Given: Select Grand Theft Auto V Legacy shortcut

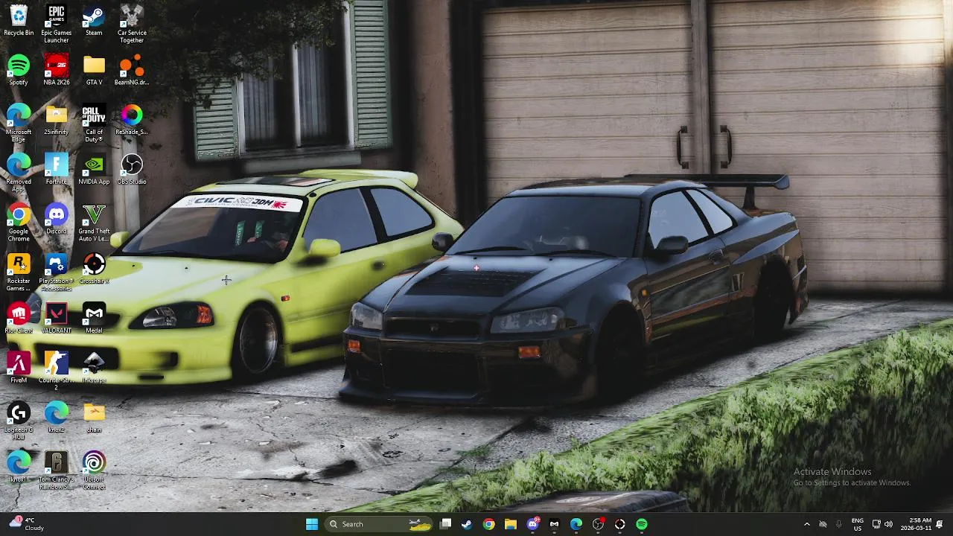Looking at the screenshot, I should pyautogui.click(x=94, y=223).
